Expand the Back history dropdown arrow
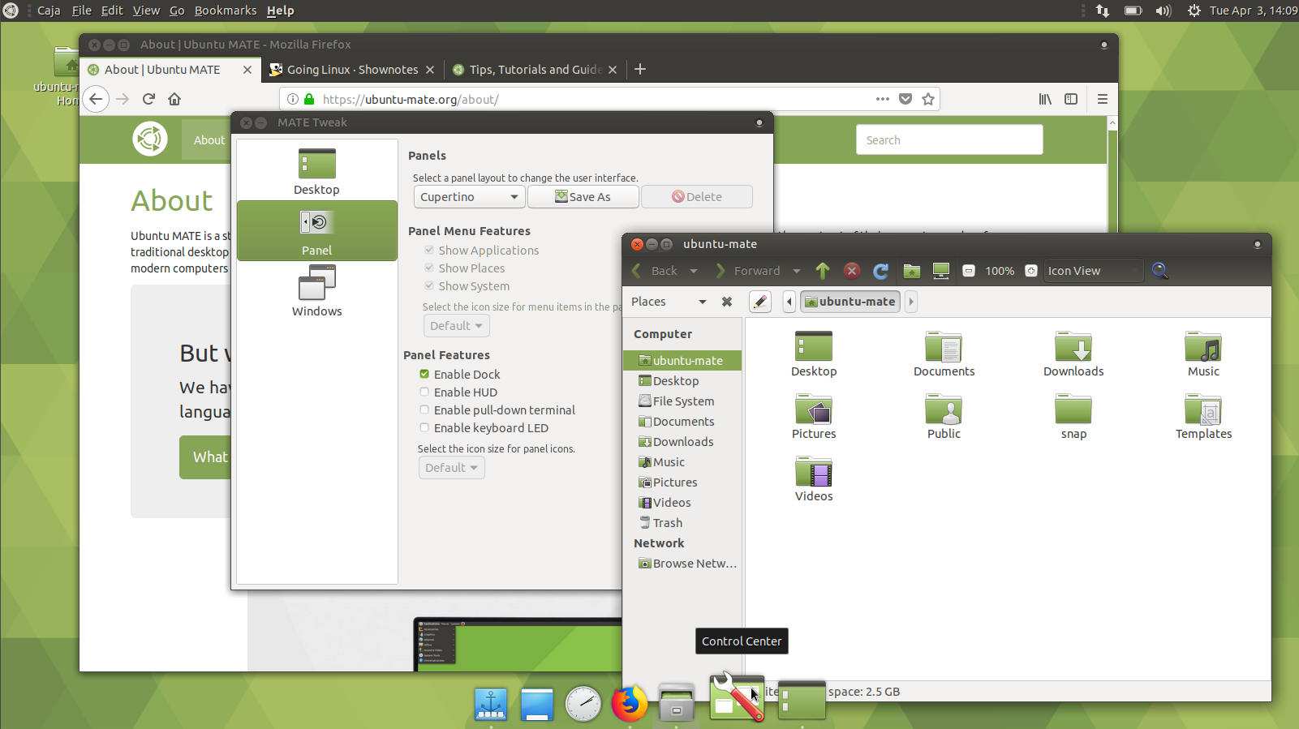This screenshot has height=729, width=1299. (x=694, y=271)
